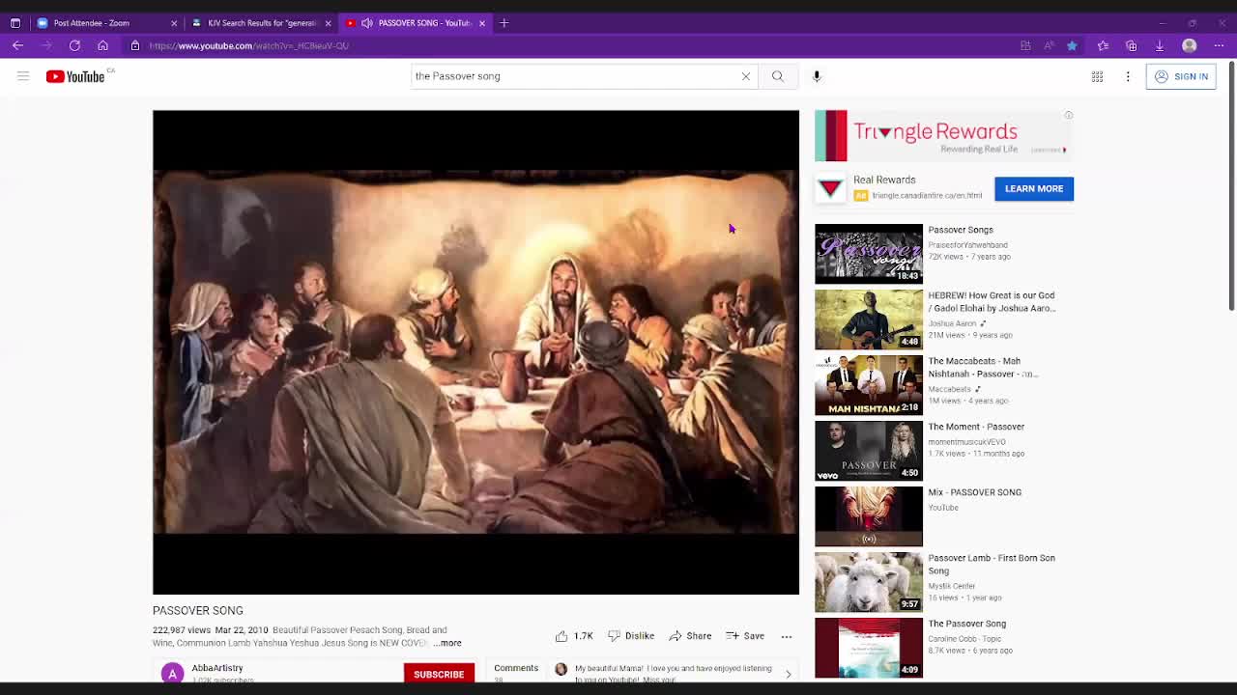The image size is (1237, 695).
Task: Switch to KJV Search Results tab
Action: (261, 22)
